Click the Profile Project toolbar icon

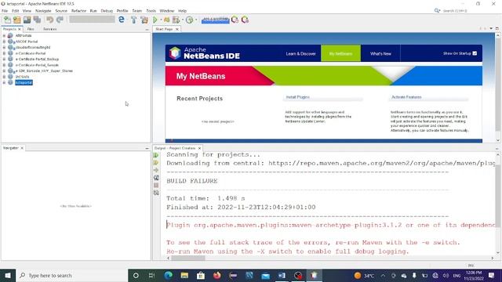(176, 20)
